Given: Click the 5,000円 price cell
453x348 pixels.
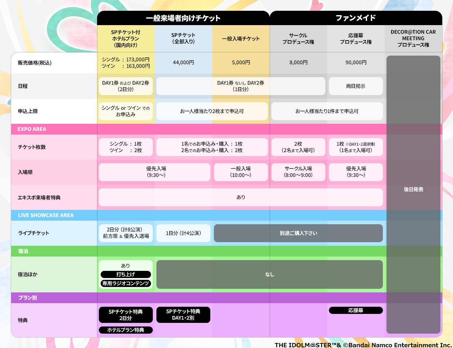Looking at the screenshot, I should pos(241,62).
